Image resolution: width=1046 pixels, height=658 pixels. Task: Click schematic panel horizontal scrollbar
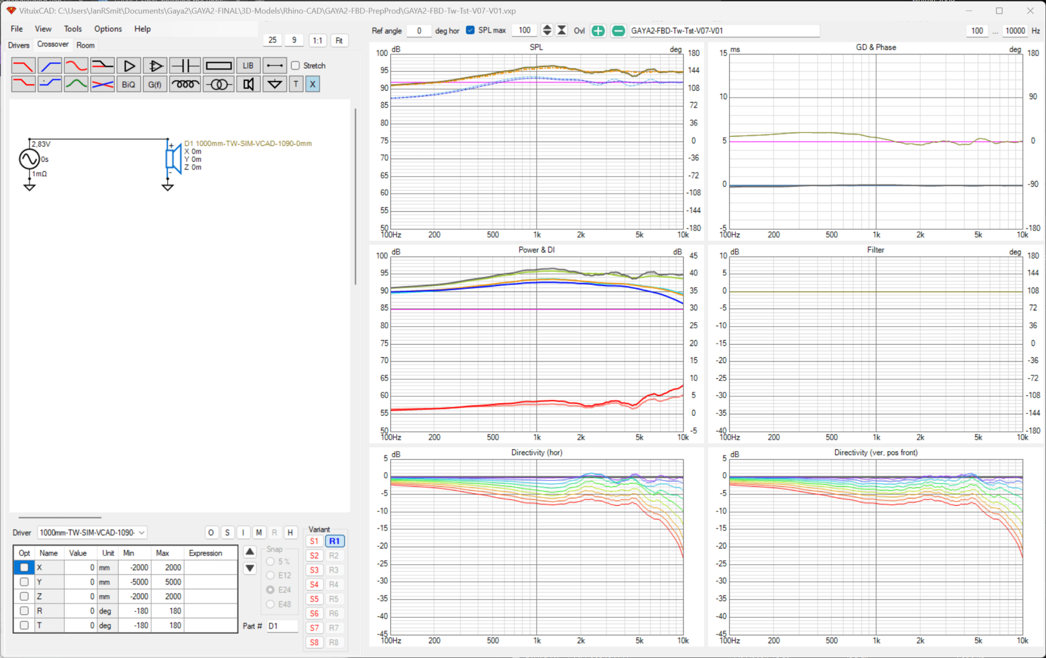coord(60,517)
